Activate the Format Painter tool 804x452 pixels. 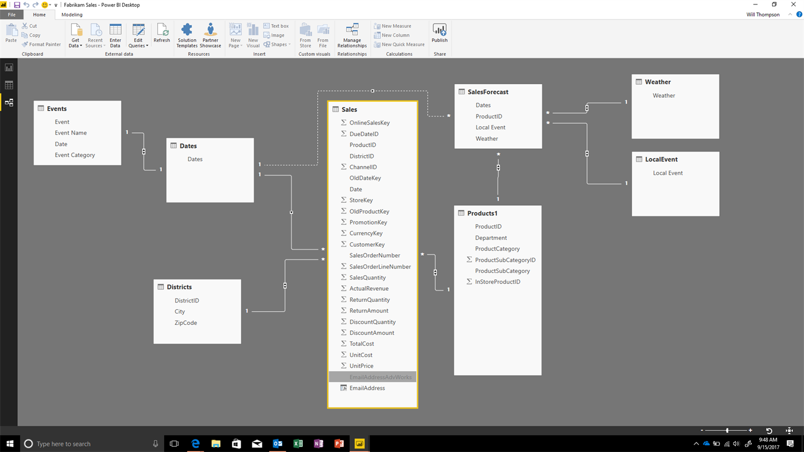pos(41,45)
